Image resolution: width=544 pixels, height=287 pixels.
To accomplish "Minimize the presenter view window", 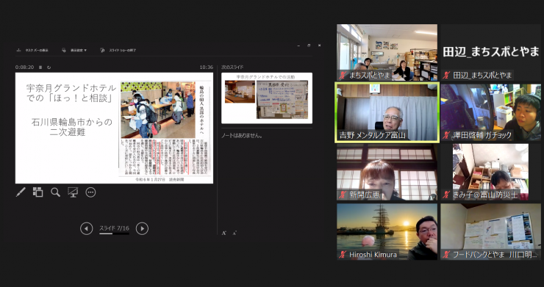I will [x=298, y=46].
